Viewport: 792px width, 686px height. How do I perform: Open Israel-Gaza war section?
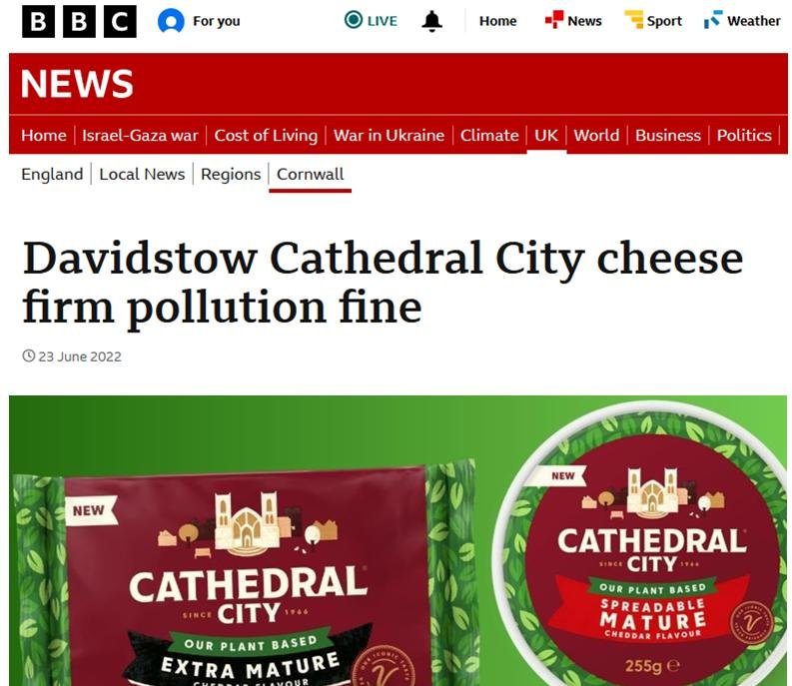click(140, 136)
